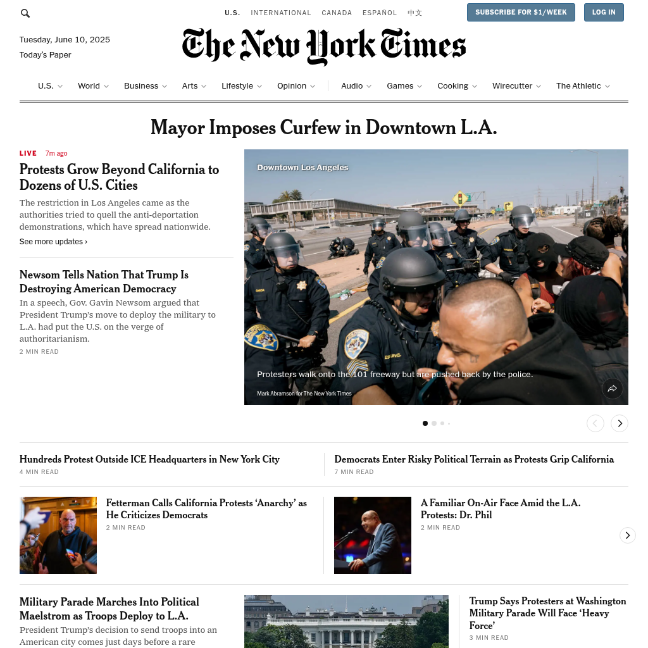The height and width of the screenshot is (648, 648).
Task: Open the search magnifier icon
Action: (x=25, y=13)
